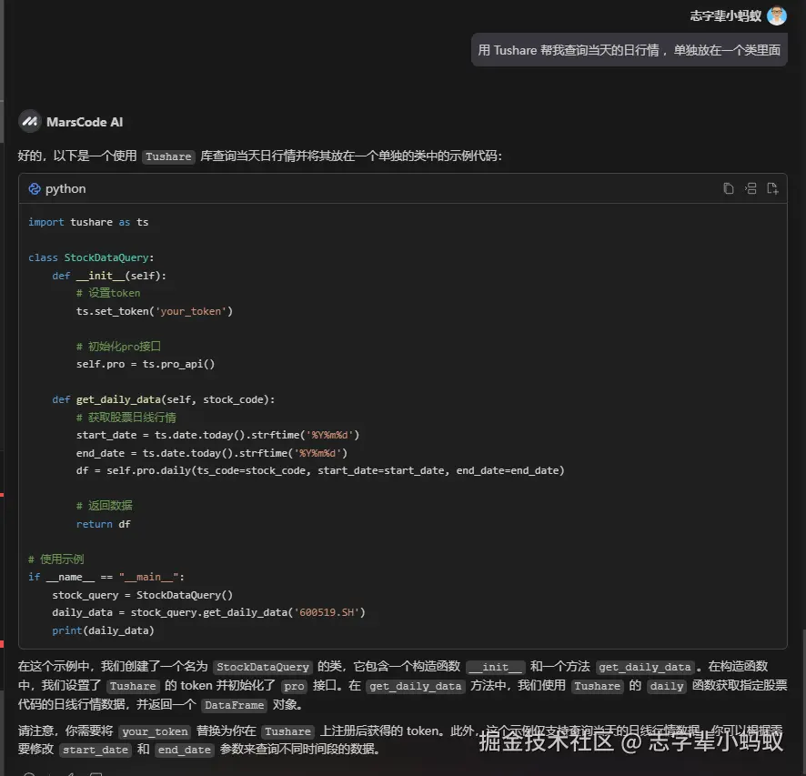806x776 pixels.
Task: Click get_daily_data chip after '和一个方法'
Action: pos(645,667)
